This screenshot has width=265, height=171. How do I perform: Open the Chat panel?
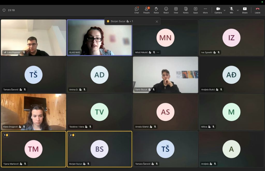(137, 10)
